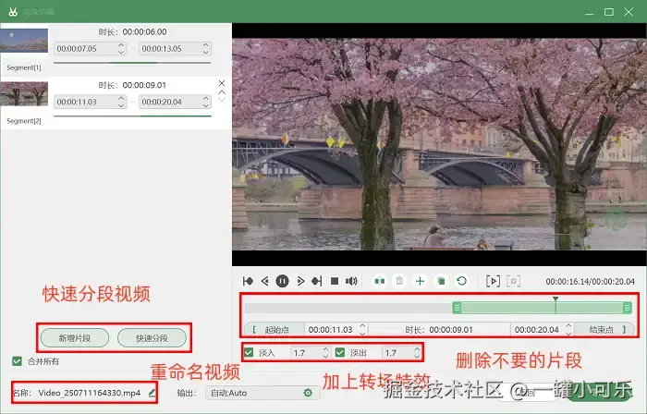Click the speaker volume icon
647x414 pixels.
pos(351,281)
